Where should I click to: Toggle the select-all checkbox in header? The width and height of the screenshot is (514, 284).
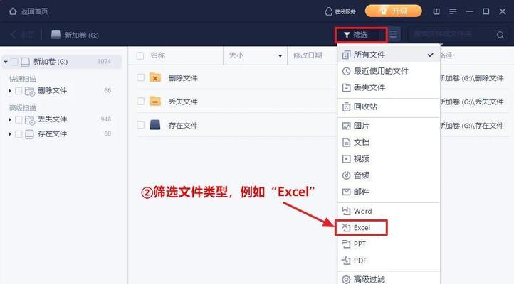[x=140, y=55]
